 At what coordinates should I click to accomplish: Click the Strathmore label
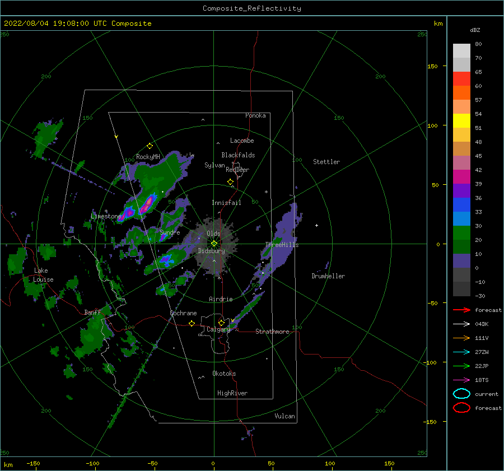272,332
